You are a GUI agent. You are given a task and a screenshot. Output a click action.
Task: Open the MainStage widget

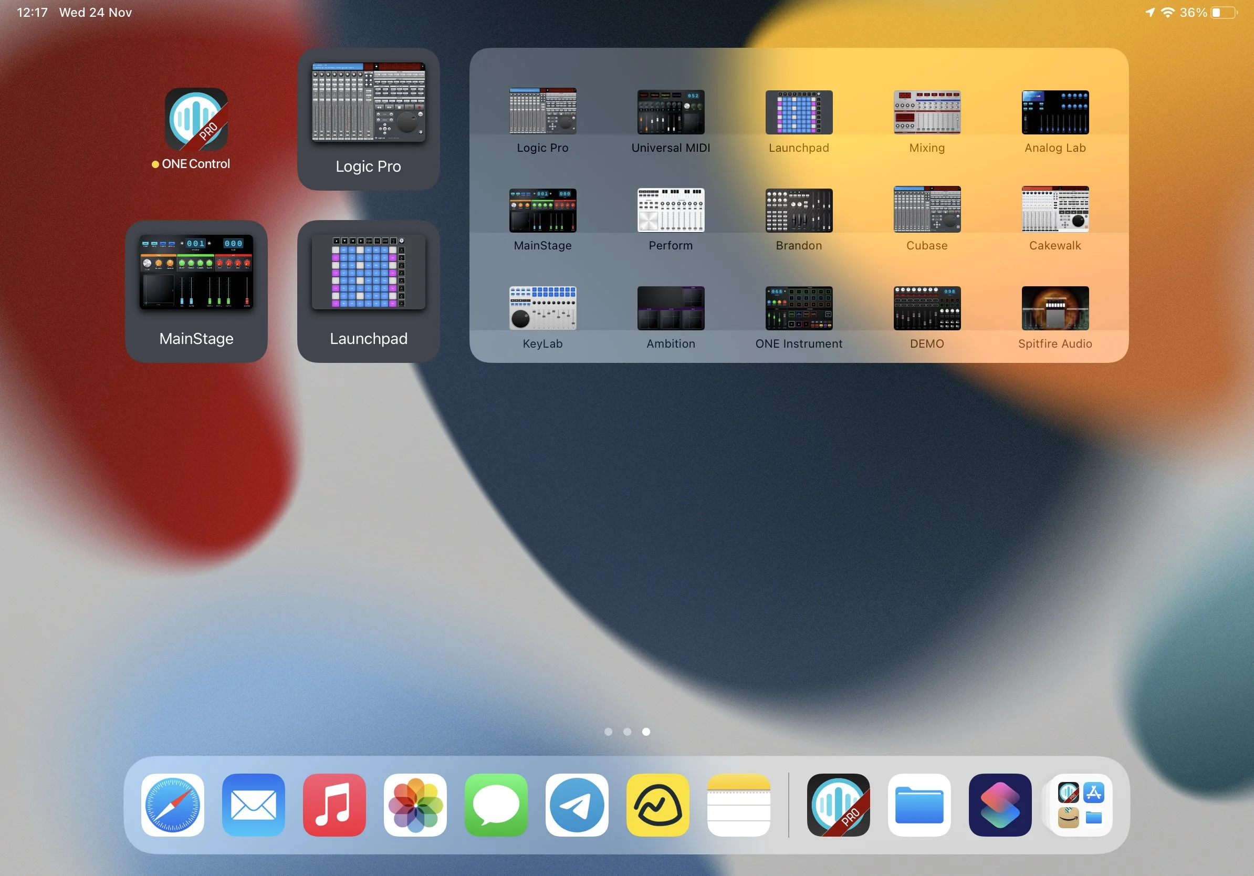[196, 290]
